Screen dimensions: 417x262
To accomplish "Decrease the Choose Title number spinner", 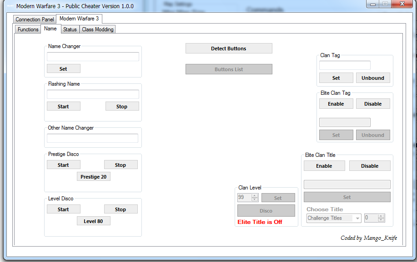I will tap(381, 220).
